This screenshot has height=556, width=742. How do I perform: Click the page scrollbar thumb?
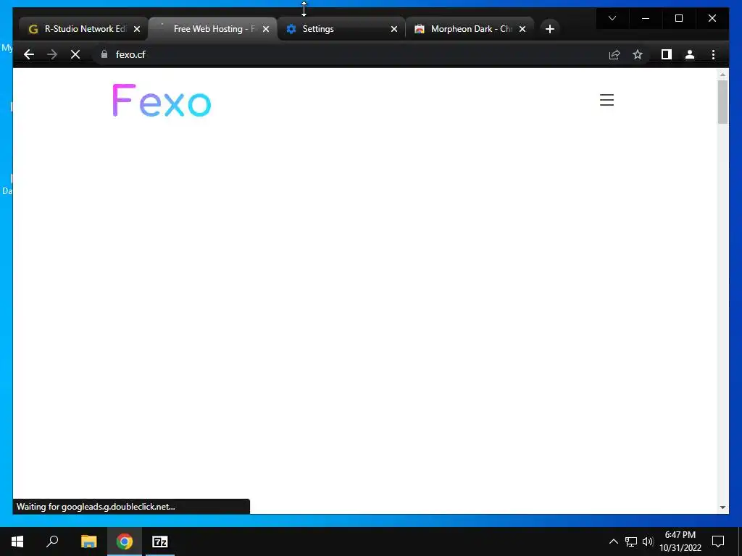coord(722,101)
